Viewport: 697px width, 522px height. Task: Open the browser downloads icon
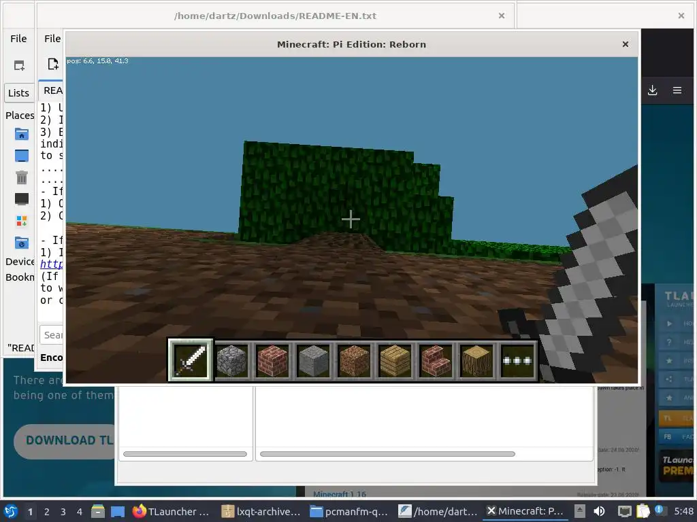652,90
